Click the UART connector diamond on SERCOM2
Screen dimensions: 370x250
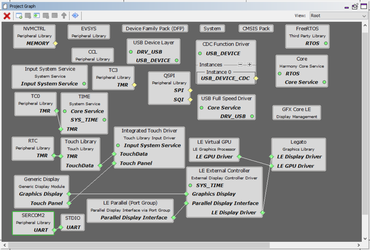54,230
